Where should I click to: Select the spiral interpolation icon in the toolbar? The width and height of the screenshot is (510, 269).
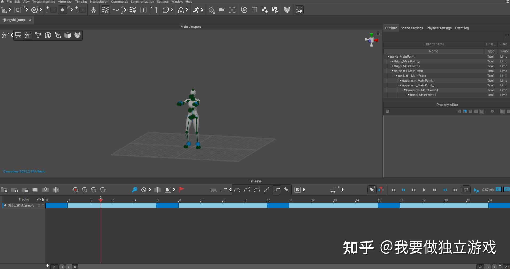tap(244, 10)
